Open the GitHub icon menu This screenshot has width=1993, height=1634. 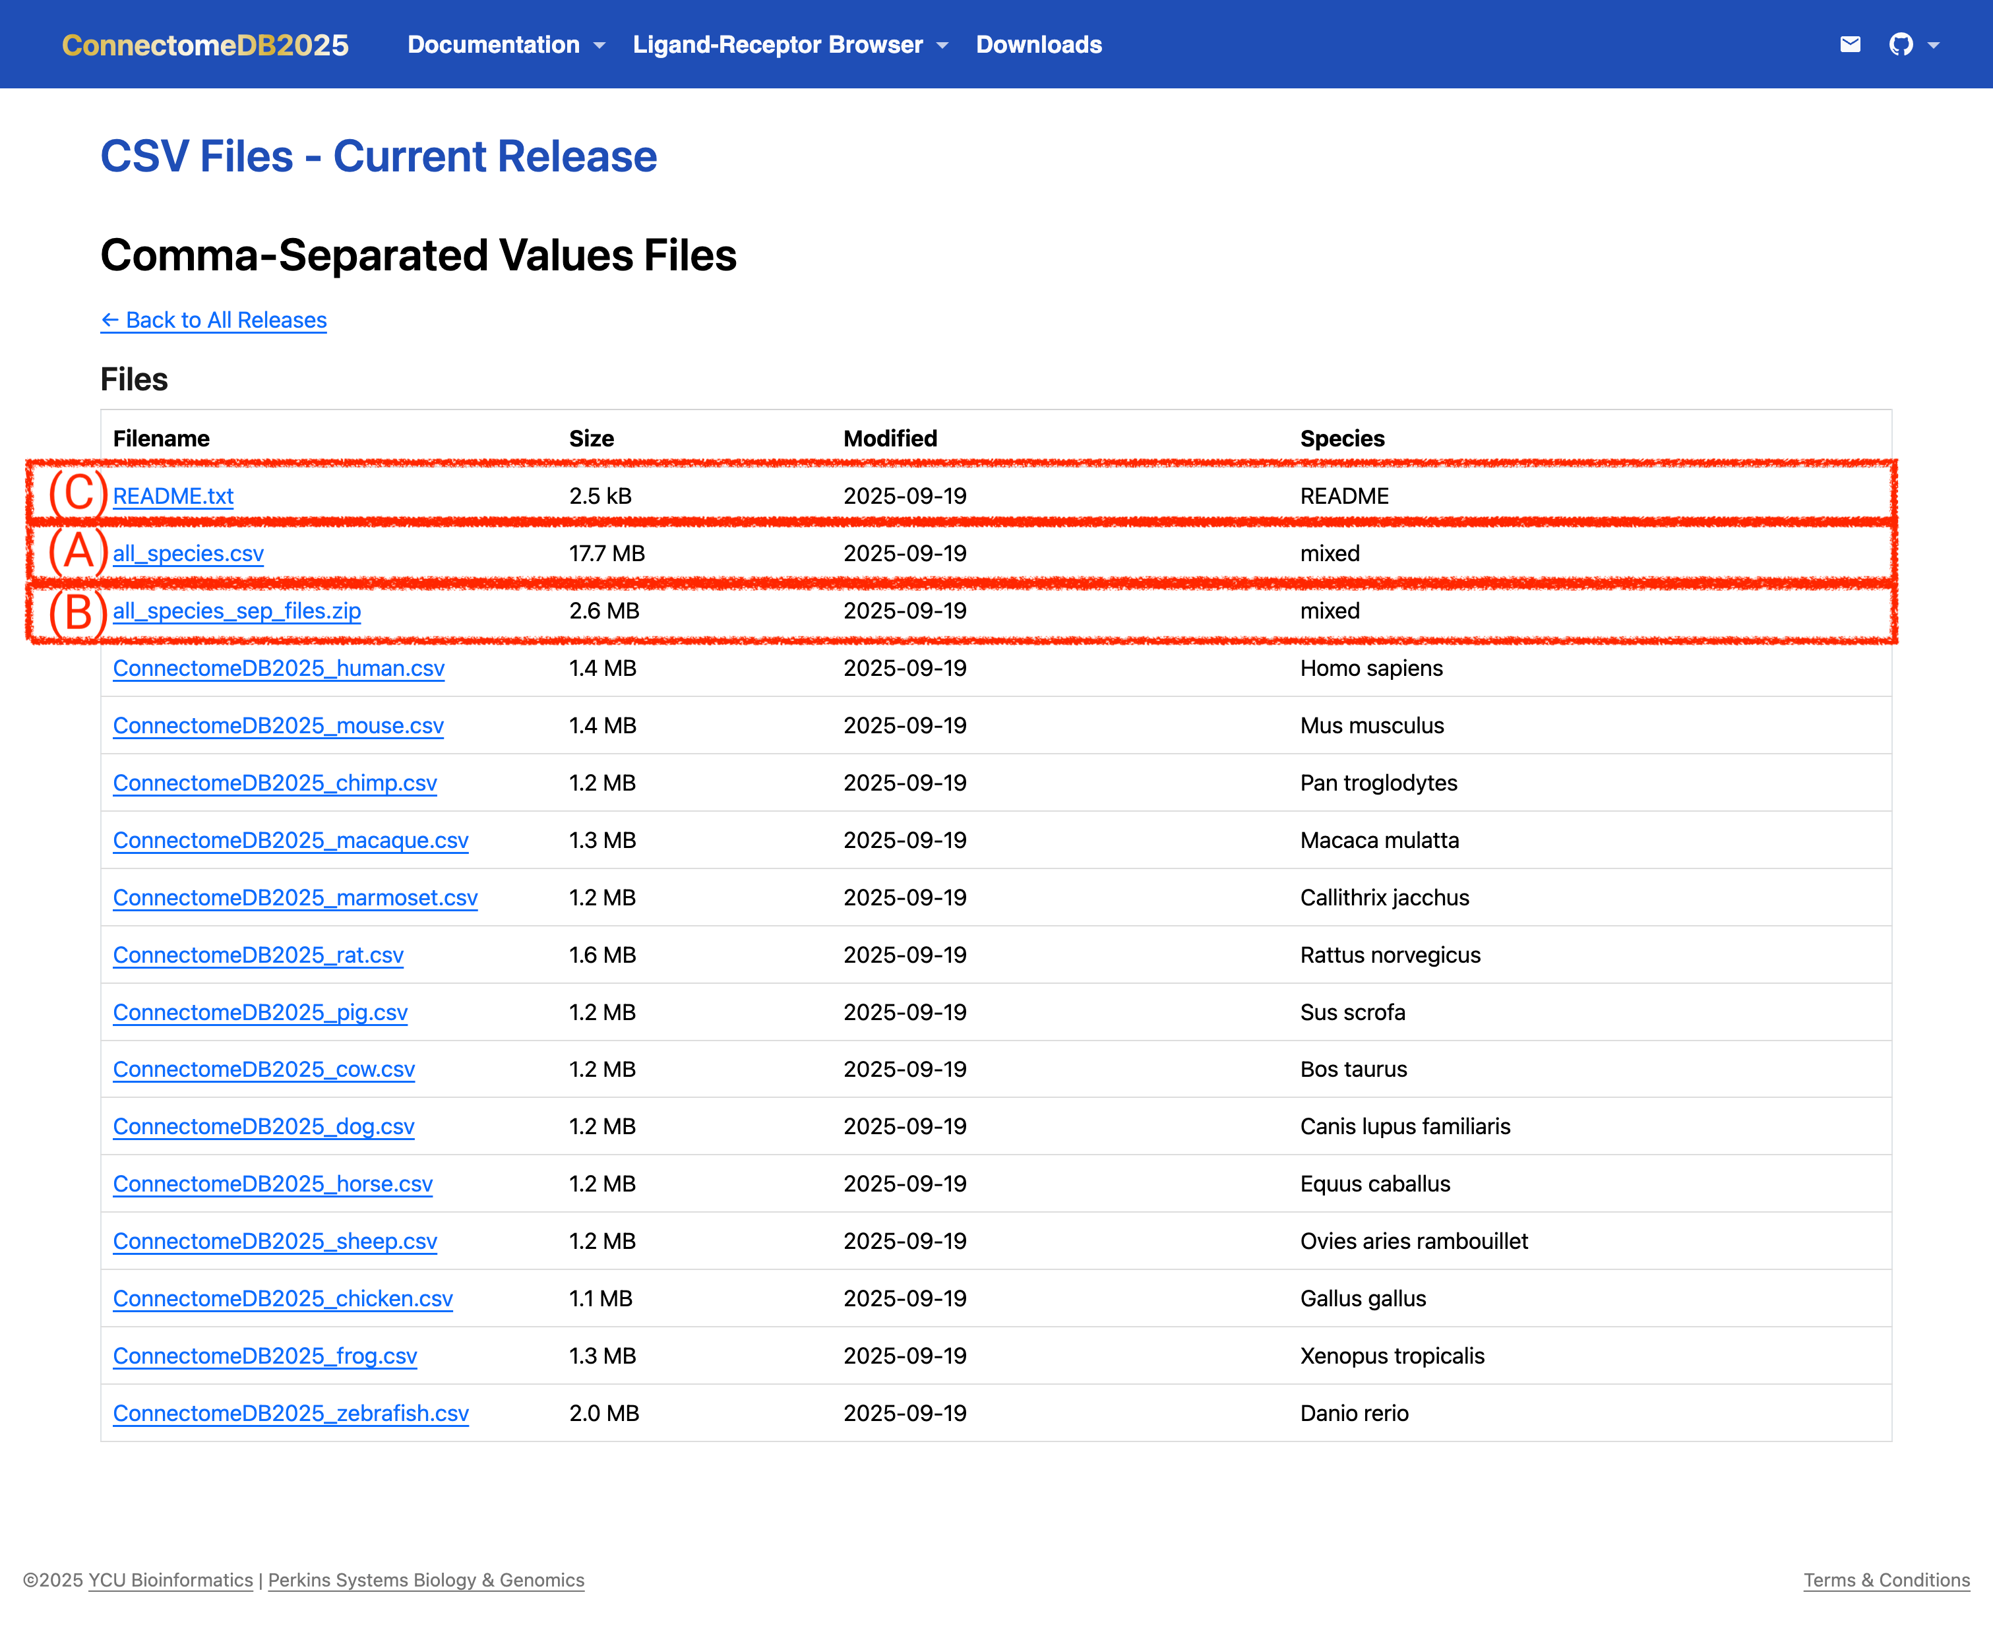click(1901, 44)
